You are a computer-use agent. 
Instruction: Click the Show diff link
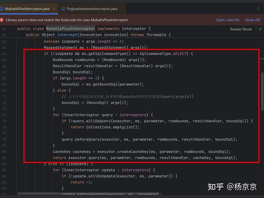[252, 20]
